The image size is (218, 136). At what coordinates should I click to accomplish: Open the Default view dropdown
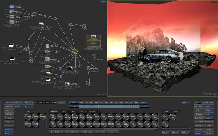(x=209, y=106)
